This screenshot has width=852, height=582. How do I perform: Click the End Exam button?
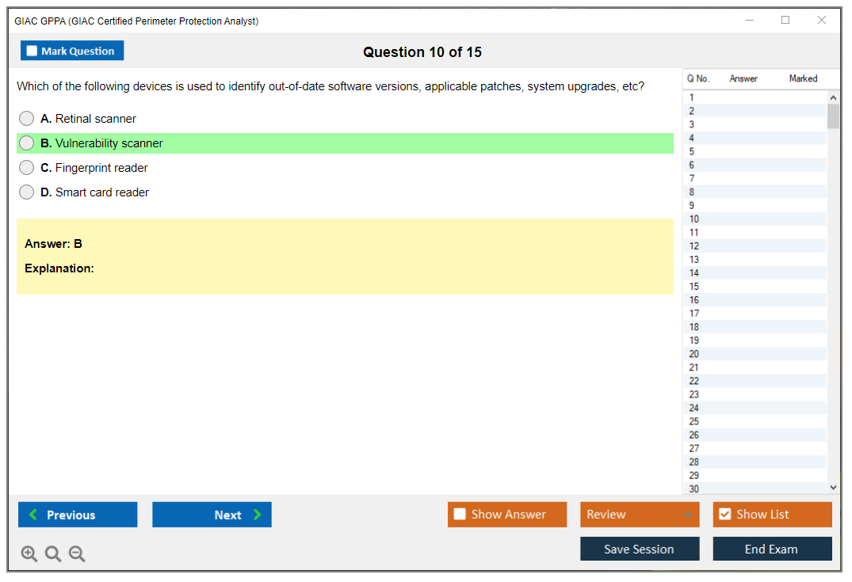coord(771,548)
